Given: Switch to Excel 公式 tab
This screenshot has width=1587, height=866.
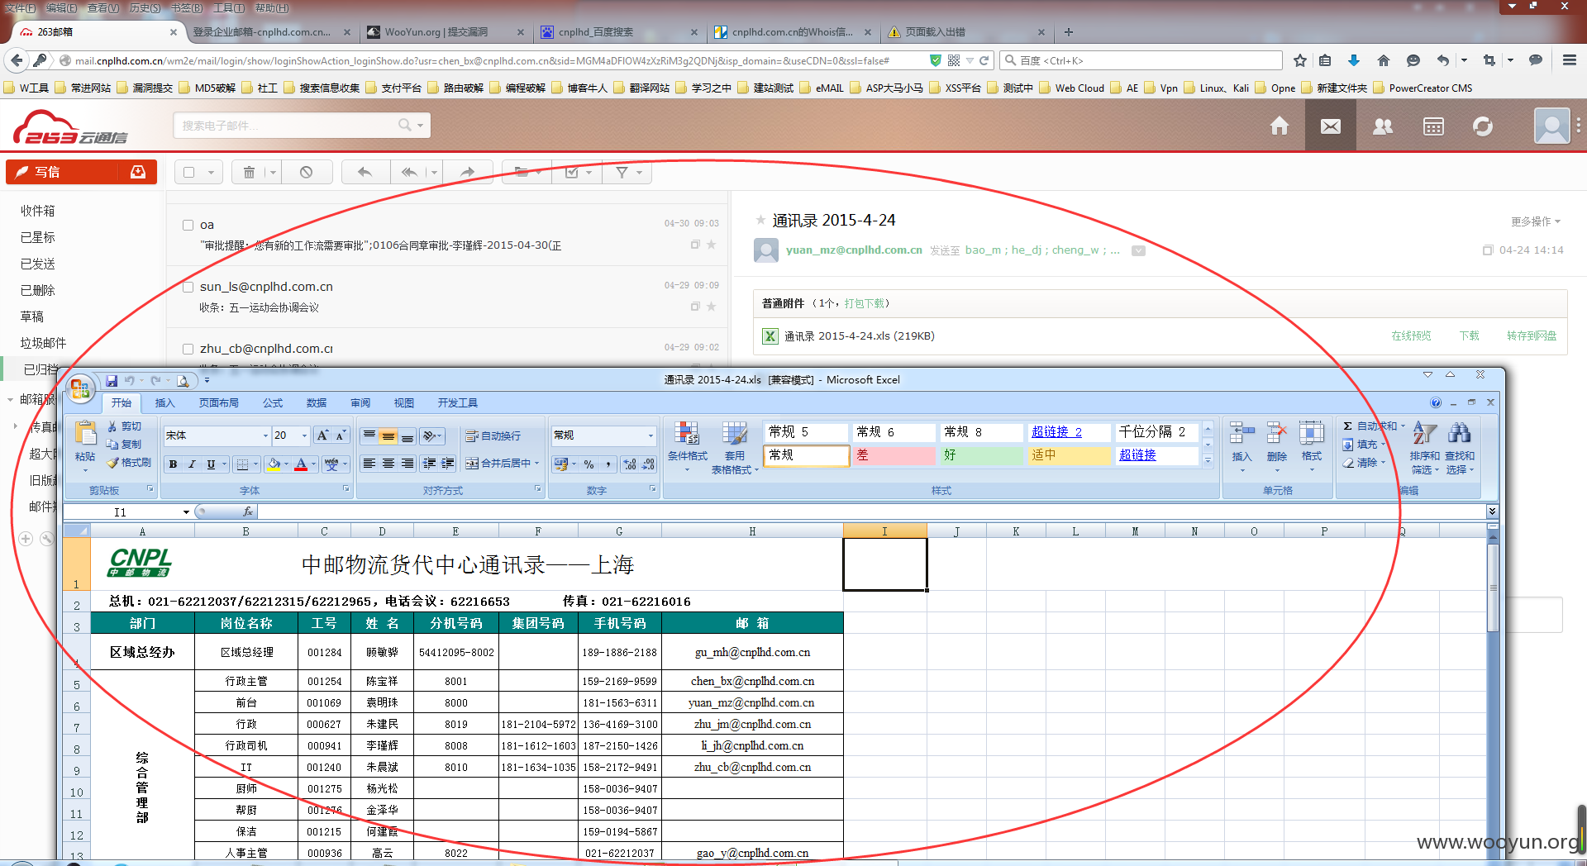Looking at the screenshot, I should pyautogui.click(x=273, y=403).
